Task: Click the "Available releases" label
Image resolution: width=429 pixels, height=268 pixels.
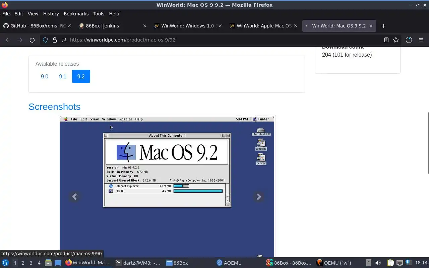Action: 57,64
